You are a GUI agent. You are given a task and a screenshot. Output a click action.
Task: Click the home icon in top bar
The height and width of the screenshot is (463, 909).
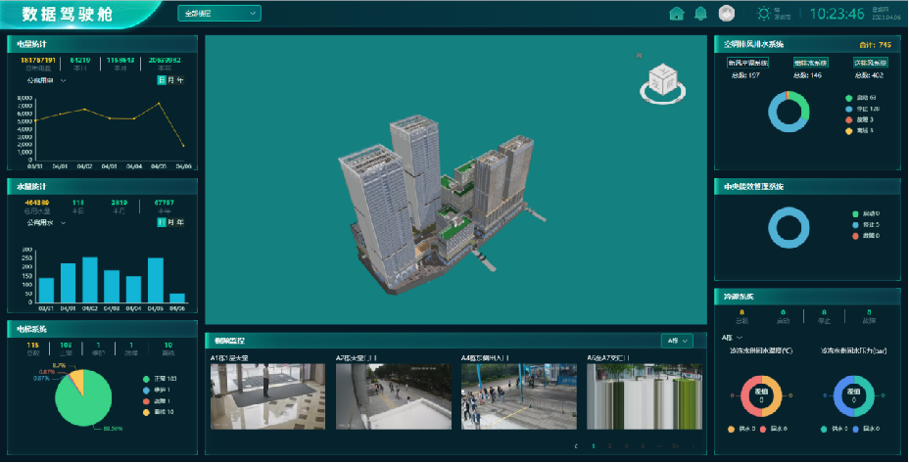[x=676, y=14]
